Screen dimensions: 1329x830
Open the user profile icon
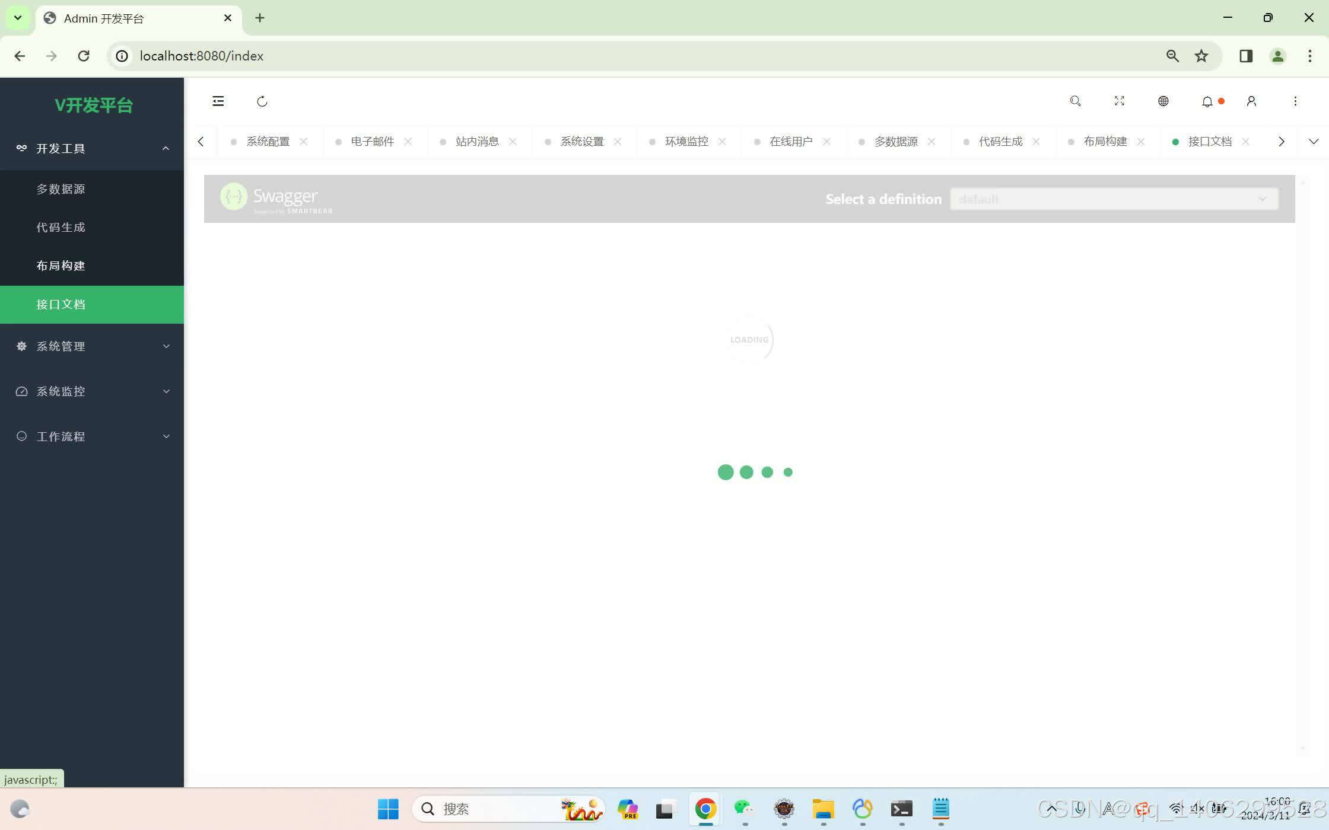tap(1251, 101)
